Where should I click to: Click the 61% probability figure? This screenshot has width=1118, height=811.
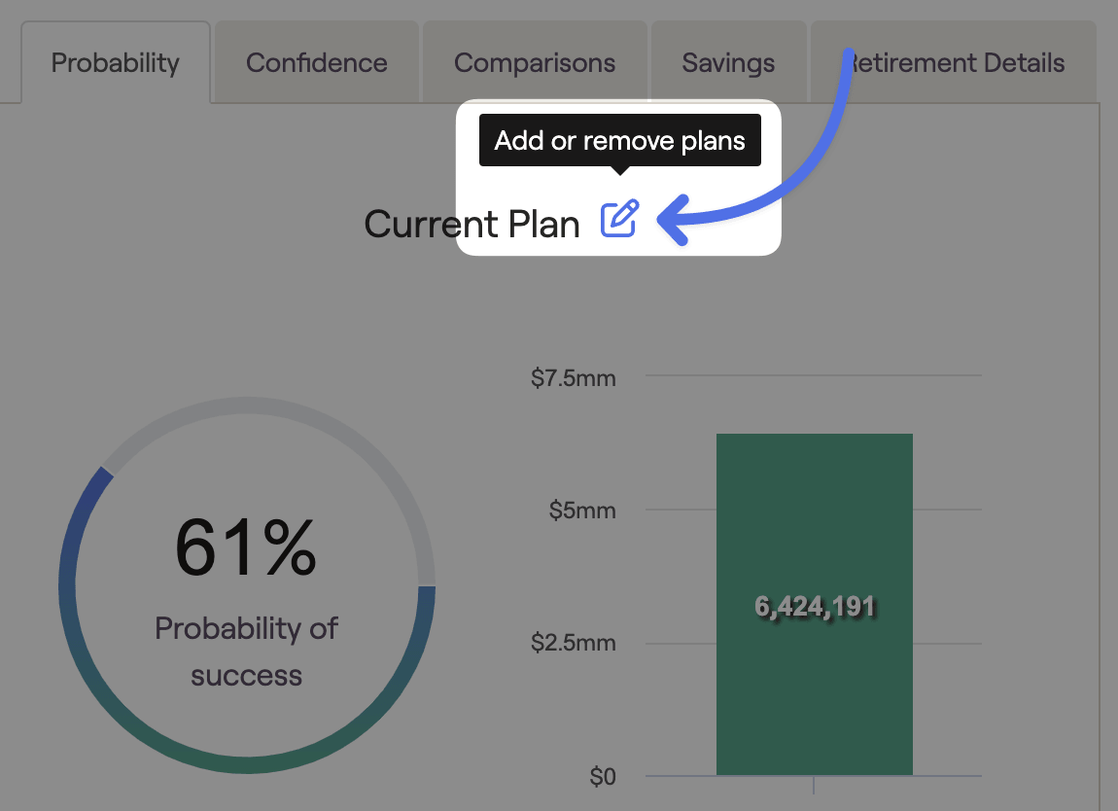point(246,547)
